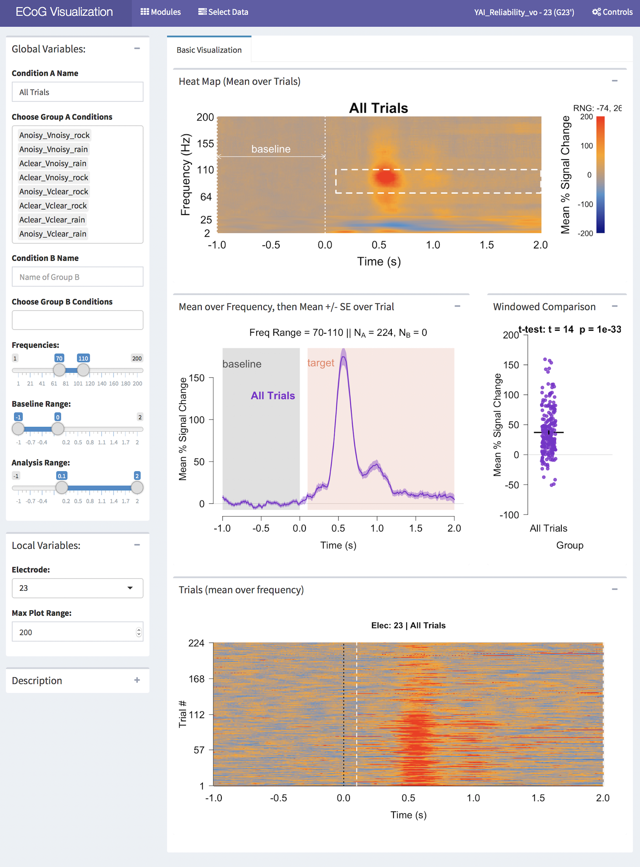This screenshot has height=867, width=640.
Task: Collapse the Local Variables panel
Action: (137, 545)
